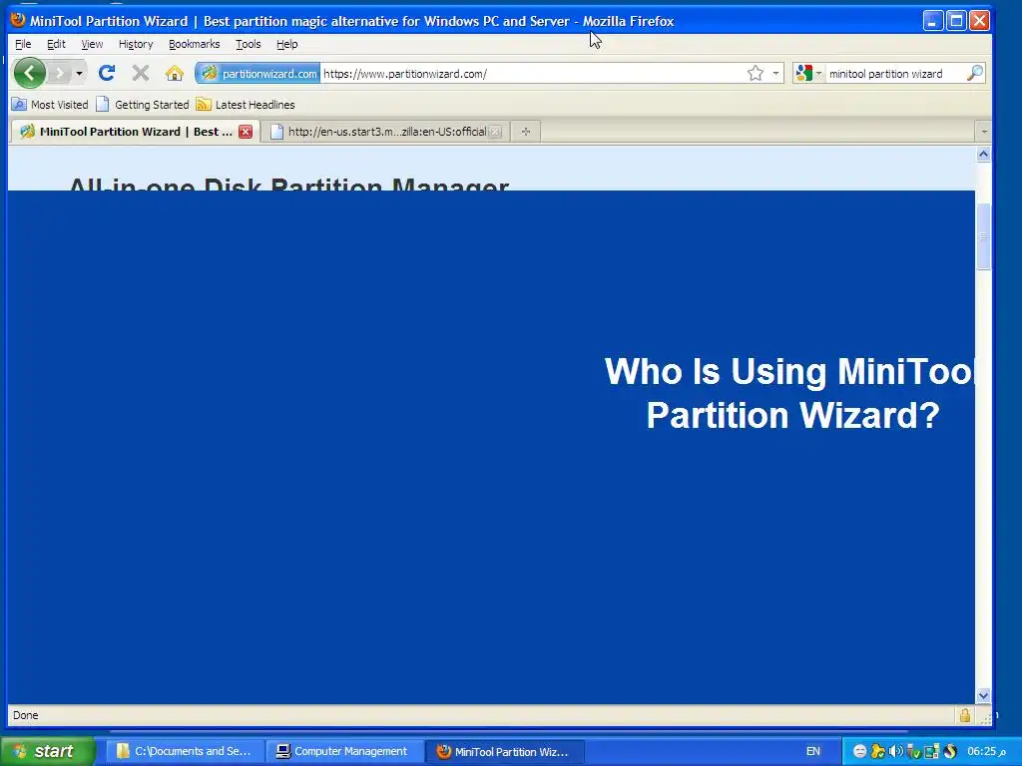Click the Forward navigation arrow
Image resolution: width=1022 pixels, height=766 pixels.
coord(59,73)
